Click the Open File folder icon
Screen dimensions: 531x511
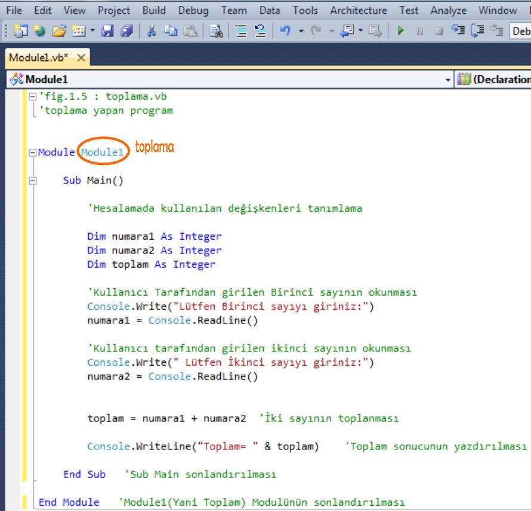click(x=59, y=31)
